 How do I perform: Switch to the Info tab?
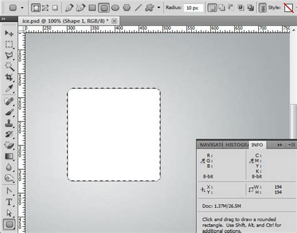(258, 145)
